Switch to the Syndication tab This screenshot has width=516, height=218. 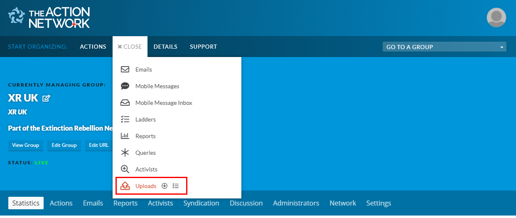pyautogui.click(x=201, y=203)
